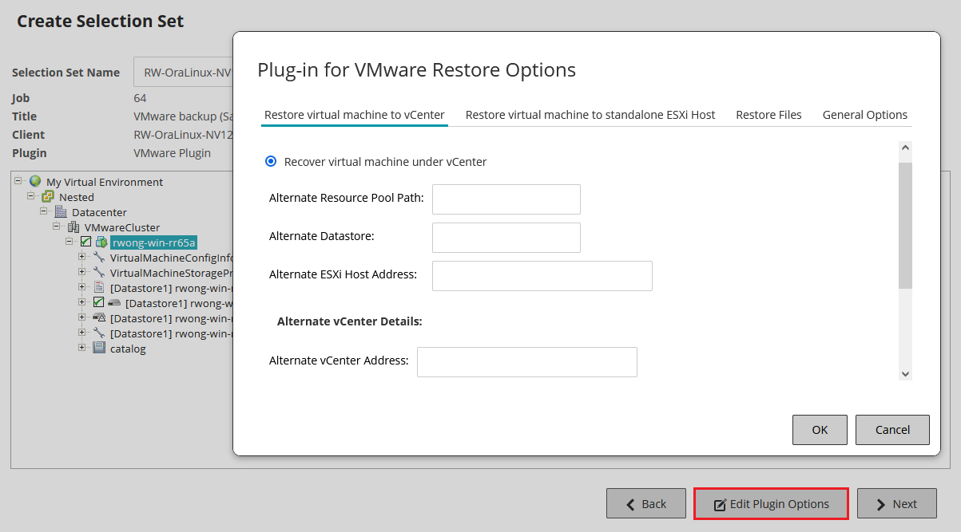The width and height of the screenshot is (961, 532).
Task: Click the vCenter icon beside Nested
Action: click(x=48, y=197)
